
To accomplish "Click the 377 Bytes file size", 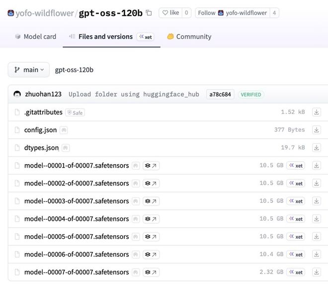I will point(290,130).
